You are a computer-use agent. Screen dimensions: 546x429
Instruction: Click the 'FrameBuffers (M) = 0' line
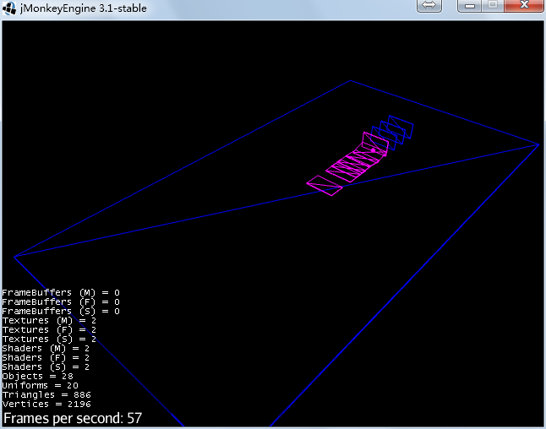coord(61,292)
